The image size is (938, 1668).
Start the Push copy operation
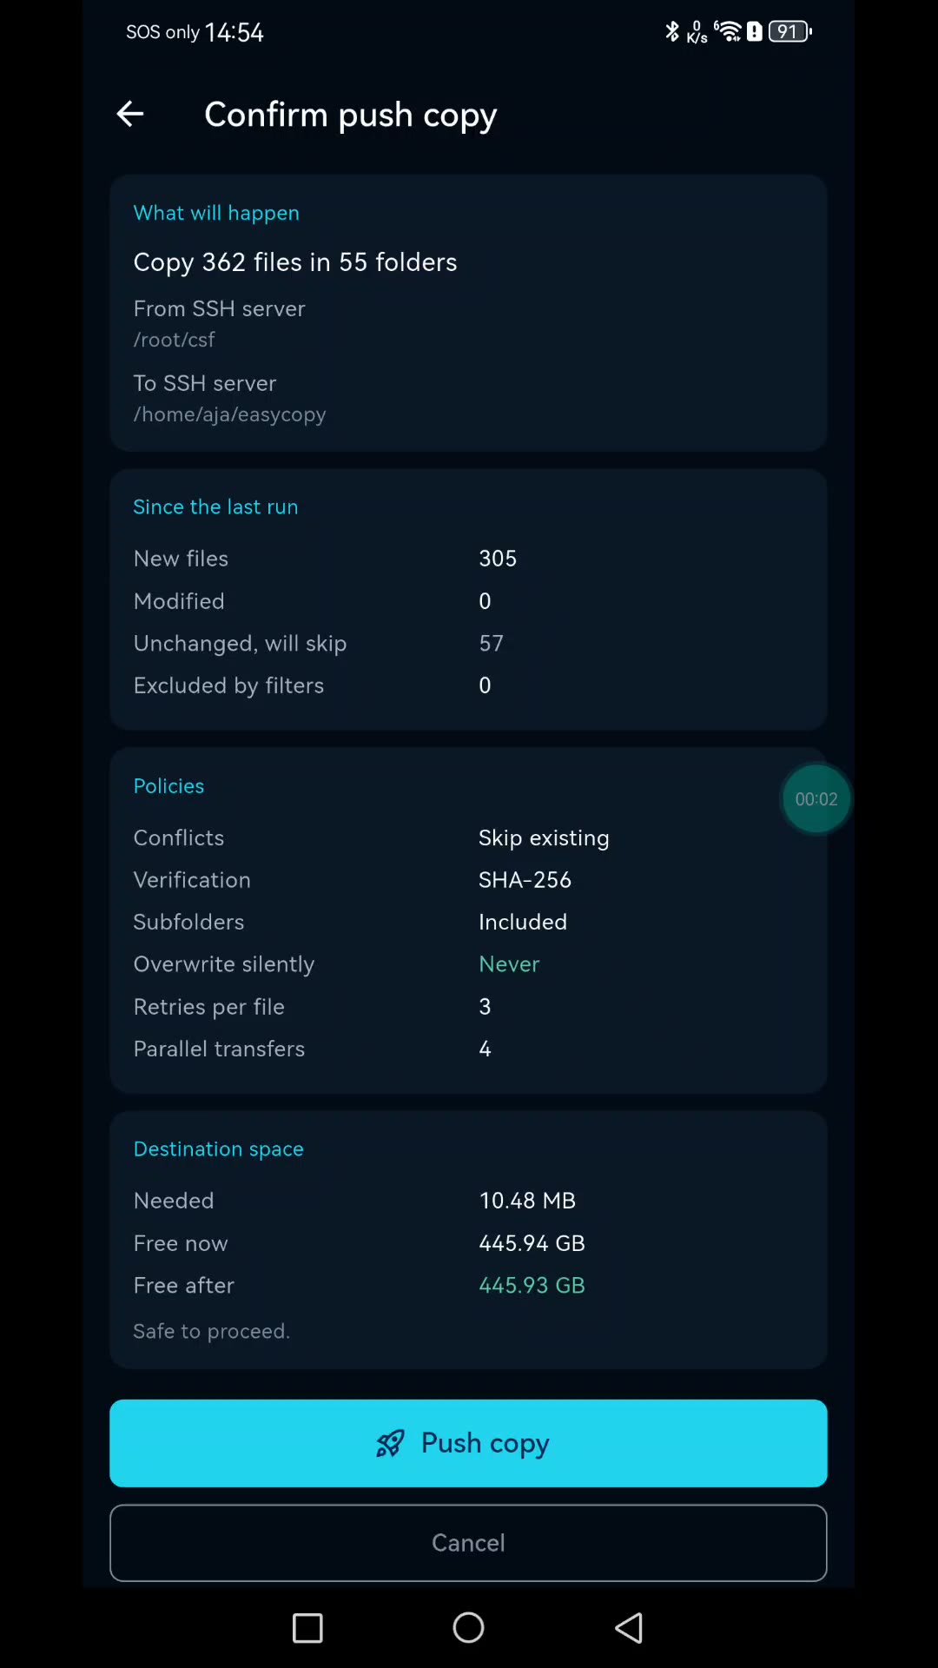pyautogui.click(x=468, y=1443)
